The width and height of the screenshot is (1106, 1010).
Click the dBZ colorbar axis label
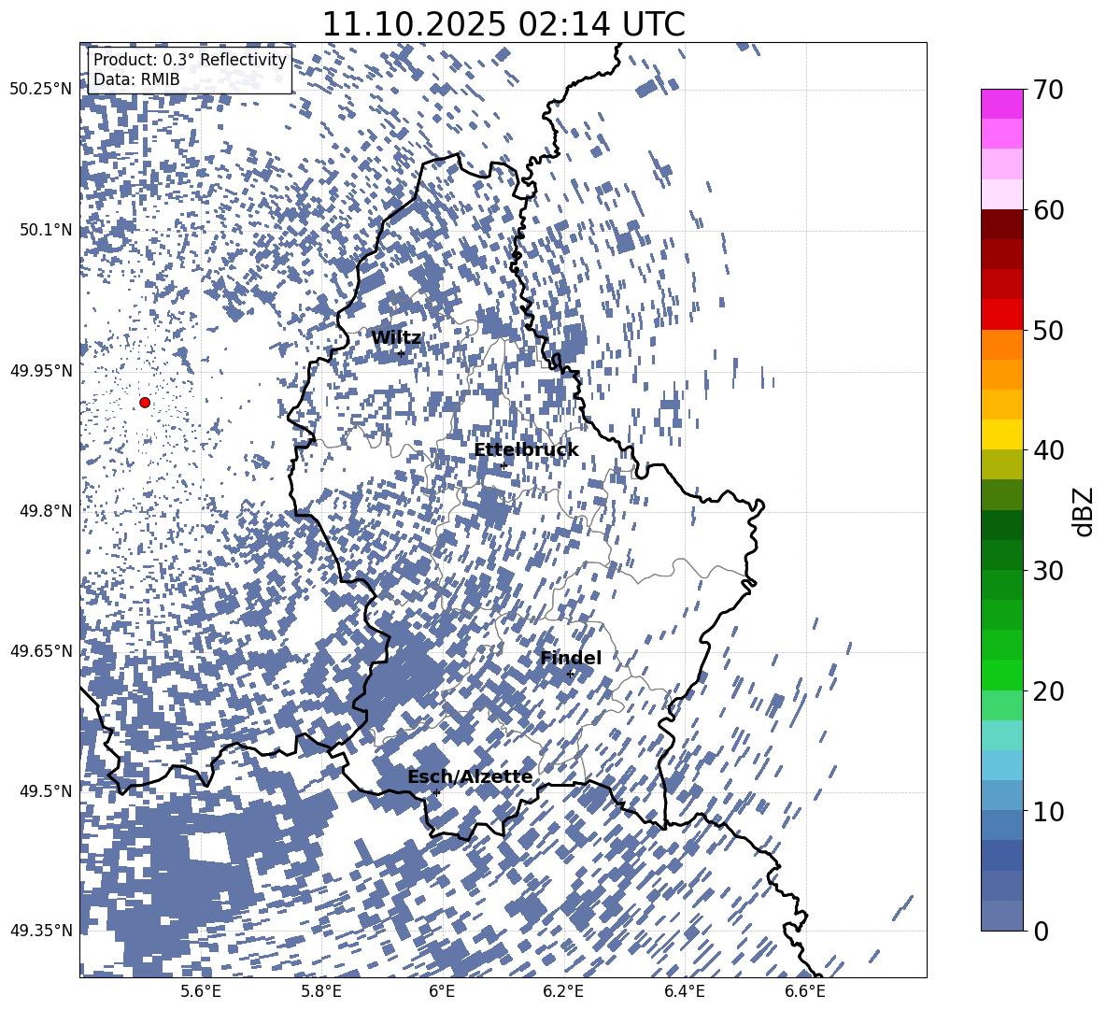pyautogui.click(x=1084, y=511)
